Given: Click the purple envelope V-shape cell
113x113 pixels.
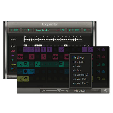Looking at the screenshot, I should pos(61,49).
